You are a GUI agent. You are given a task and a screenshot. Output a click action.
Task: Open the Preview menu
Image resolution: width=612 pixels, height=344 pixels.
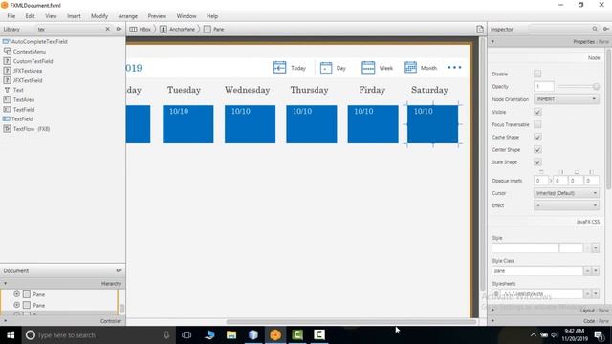[157, 16]
